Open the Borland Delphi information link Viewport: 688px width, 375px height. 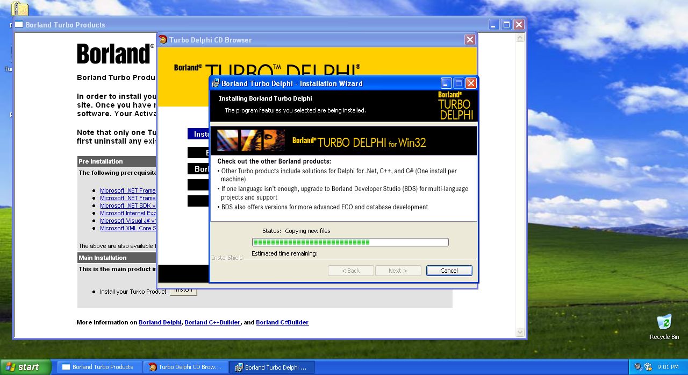[160, 322]
